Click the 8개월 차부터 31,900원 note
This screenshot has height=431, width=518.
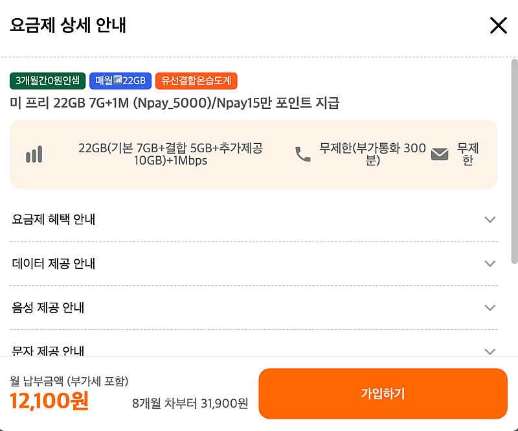pos(190,403)
